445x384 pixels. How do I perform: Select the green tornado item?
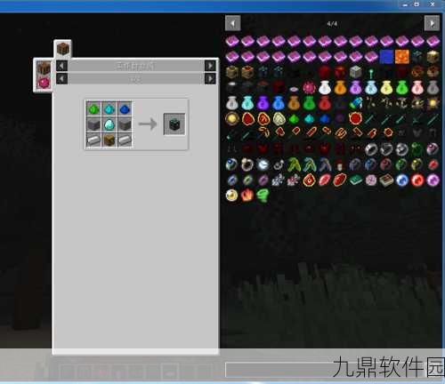click(263, 196)
